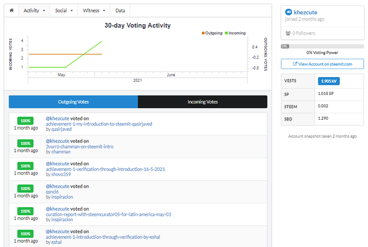Expand the Witness dropdown menu

coord(94,10)
